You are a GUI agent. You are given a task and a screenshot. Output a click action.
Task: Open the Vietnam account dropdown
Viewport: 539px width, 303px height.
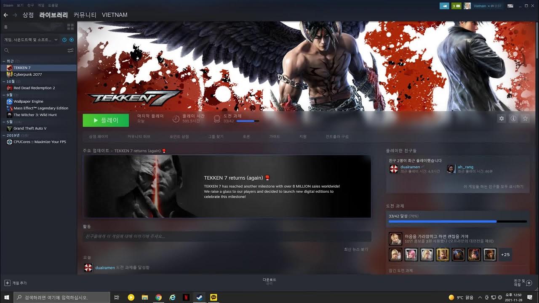(x=488, y=6)
